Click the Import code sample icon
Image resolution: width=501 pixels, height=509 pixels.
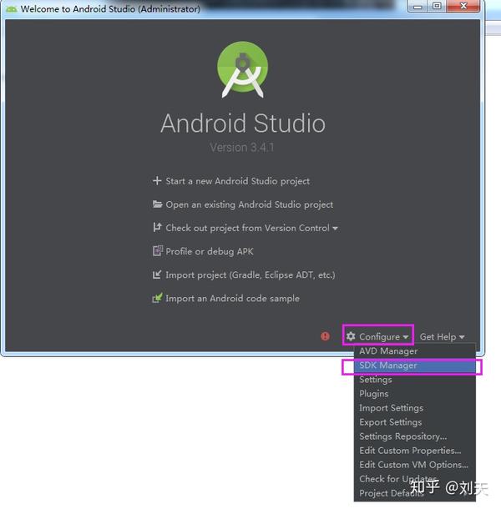coord(157,298)
